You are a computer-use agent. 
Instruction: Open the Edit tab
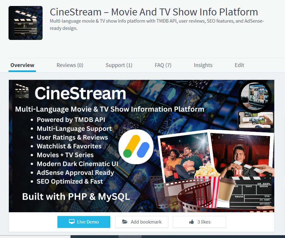click(x=239, y=65)
